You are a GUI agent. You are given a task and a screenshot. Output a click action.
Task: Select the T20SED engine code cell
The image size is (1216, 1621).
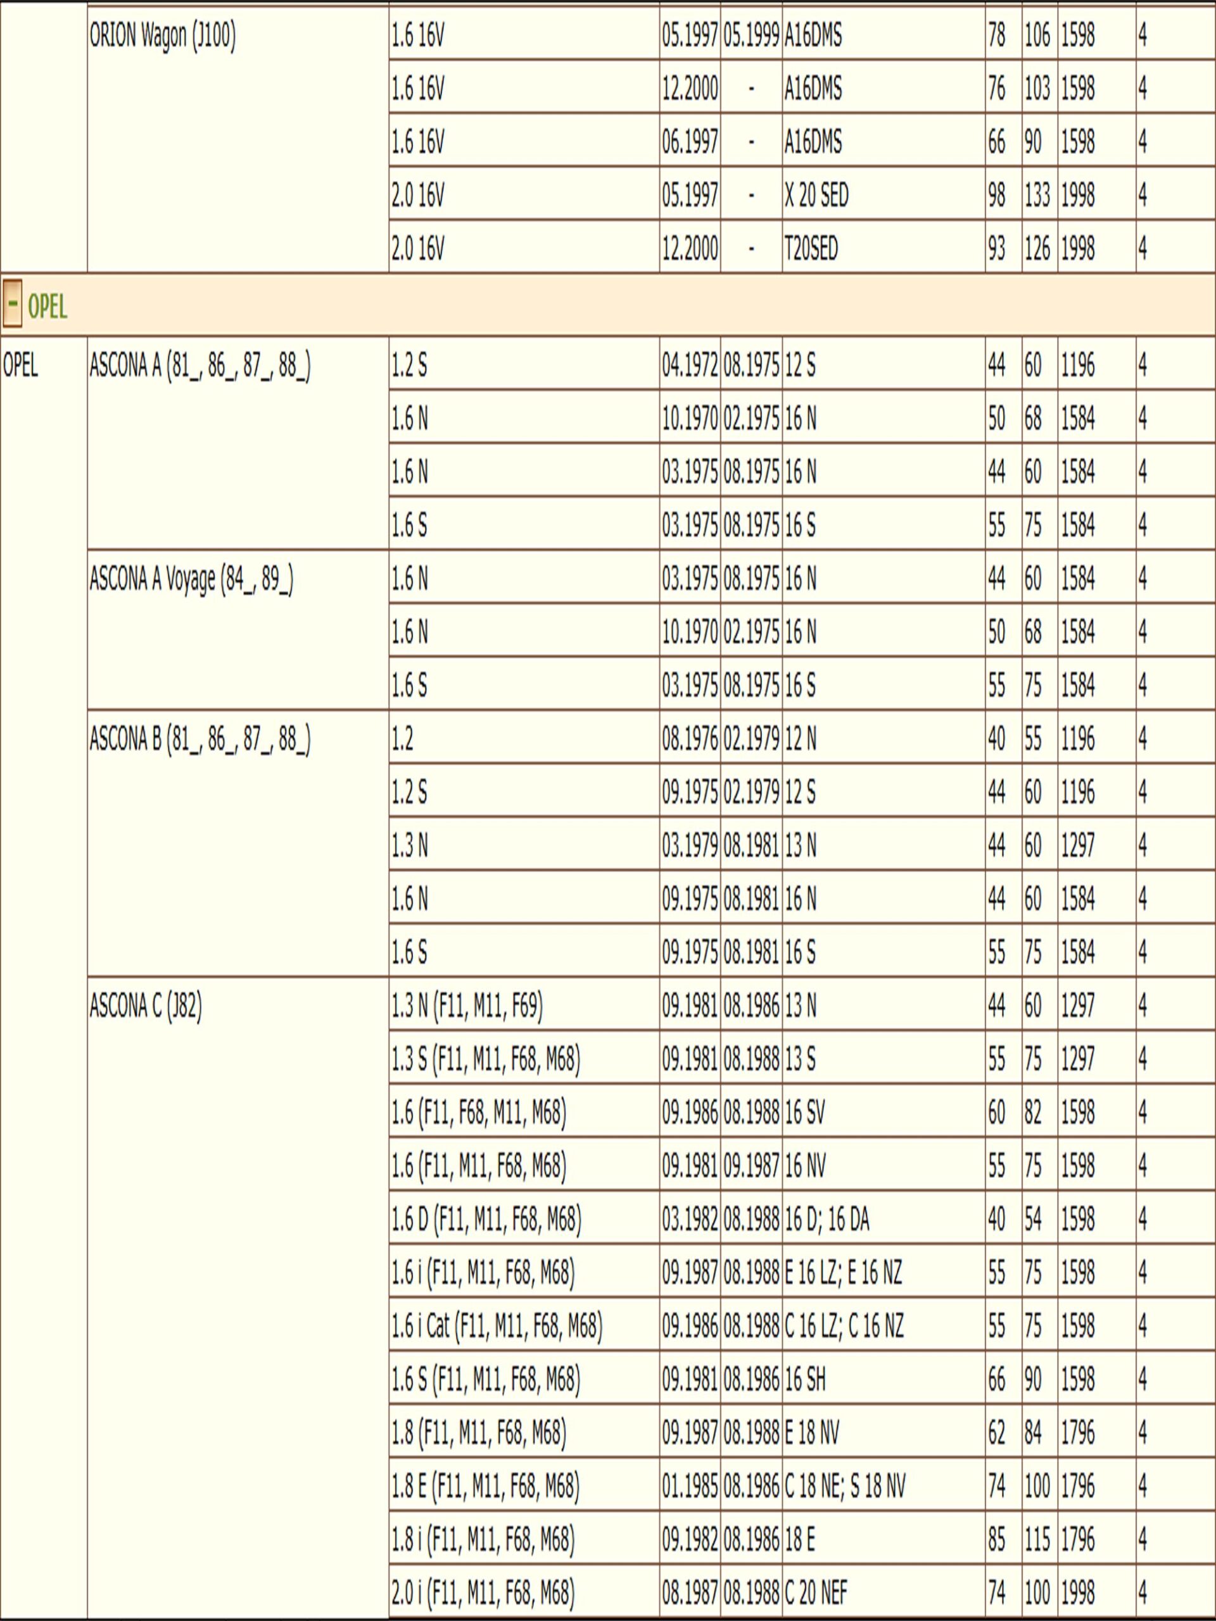click(811, 248)
